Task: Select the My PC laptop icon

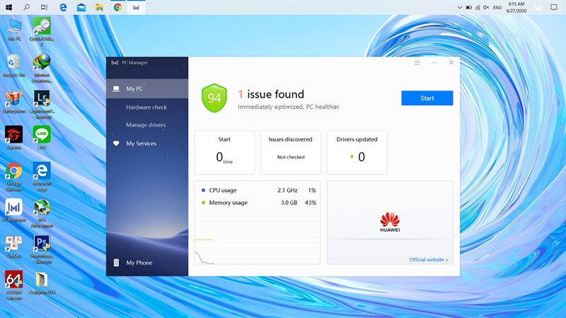Action: point(116,89)
